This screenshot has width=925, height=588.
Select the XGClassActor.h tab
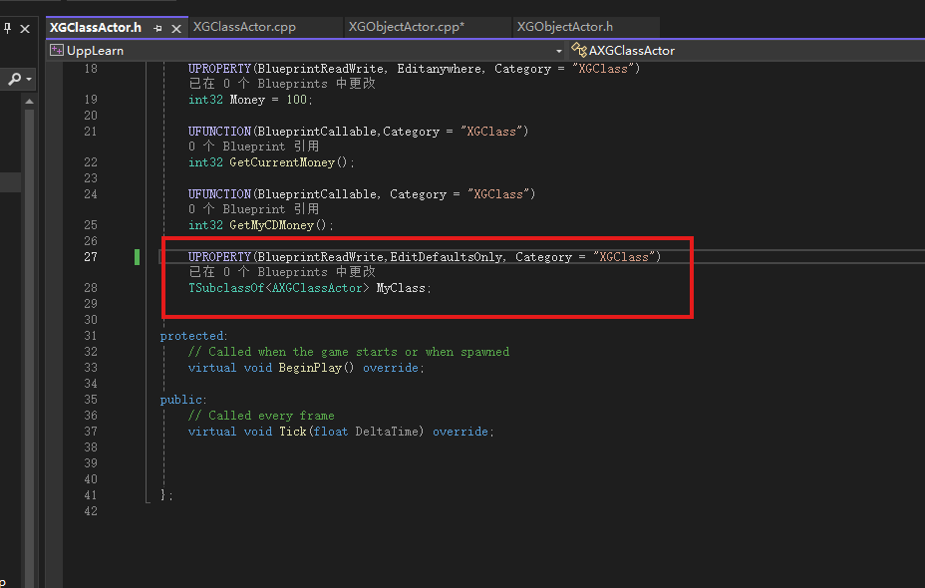pyautogui.click(x=96, y=28)
